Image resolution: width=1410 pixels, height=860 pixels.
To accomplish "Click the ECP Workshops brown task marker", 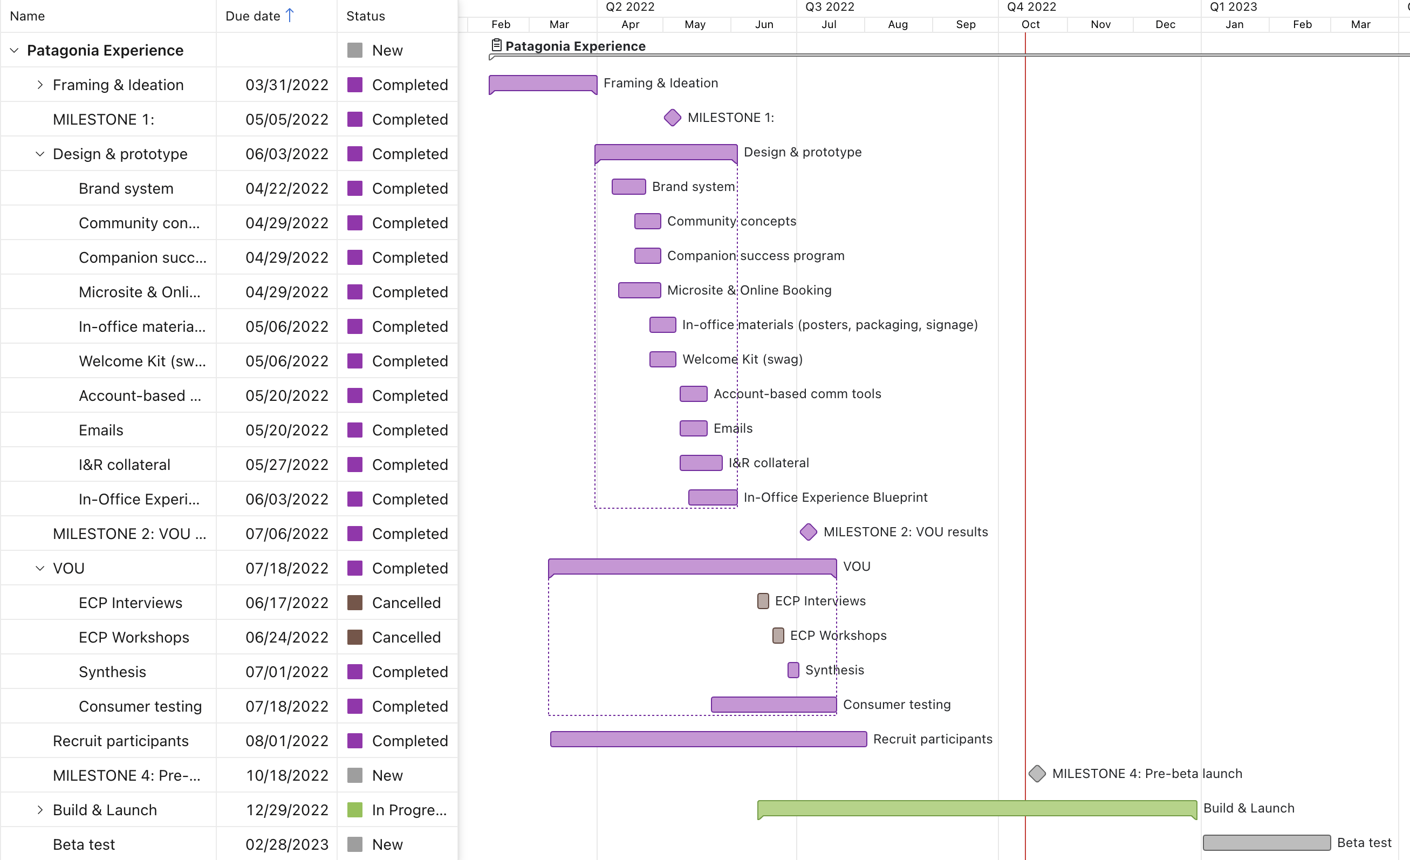I will [778, 635].
